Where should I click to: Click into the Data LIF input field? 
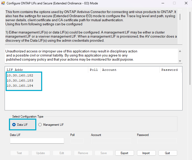37,141
